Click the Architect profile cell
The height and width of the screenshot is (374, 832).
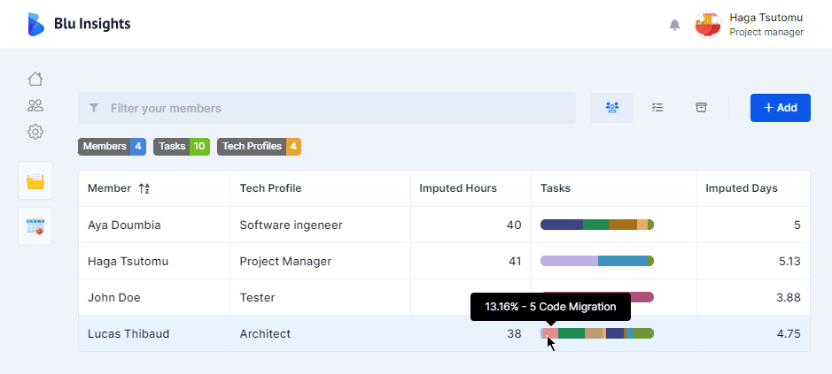320,333
